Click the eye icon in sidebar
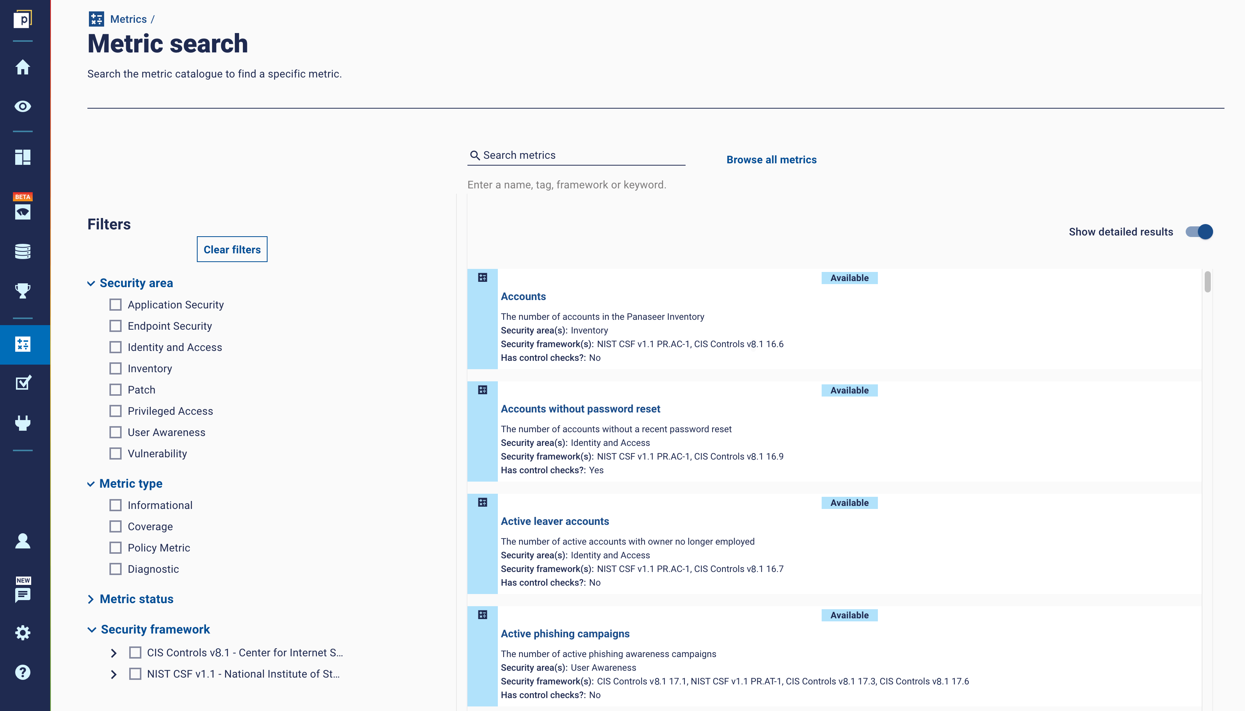 point(22,106)
